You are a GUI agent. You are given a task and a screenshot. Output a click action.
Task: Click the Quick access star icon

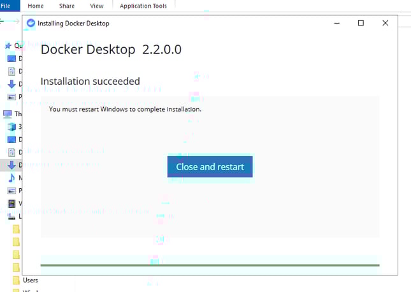8,46
